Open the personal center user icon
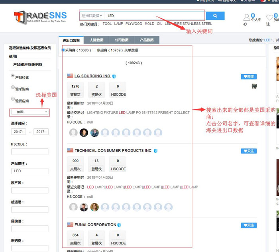 [x=247, y=18]
